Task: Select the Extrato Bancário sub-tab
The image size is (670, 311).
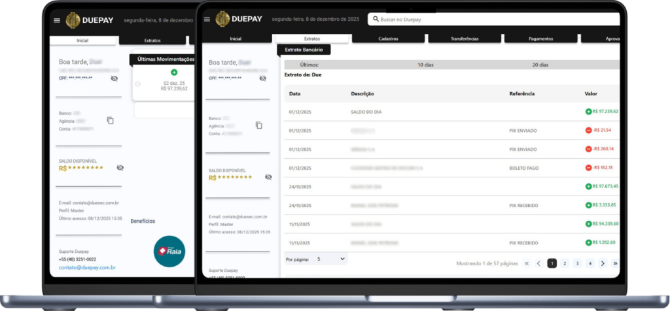Action: (x=304, y=50)
